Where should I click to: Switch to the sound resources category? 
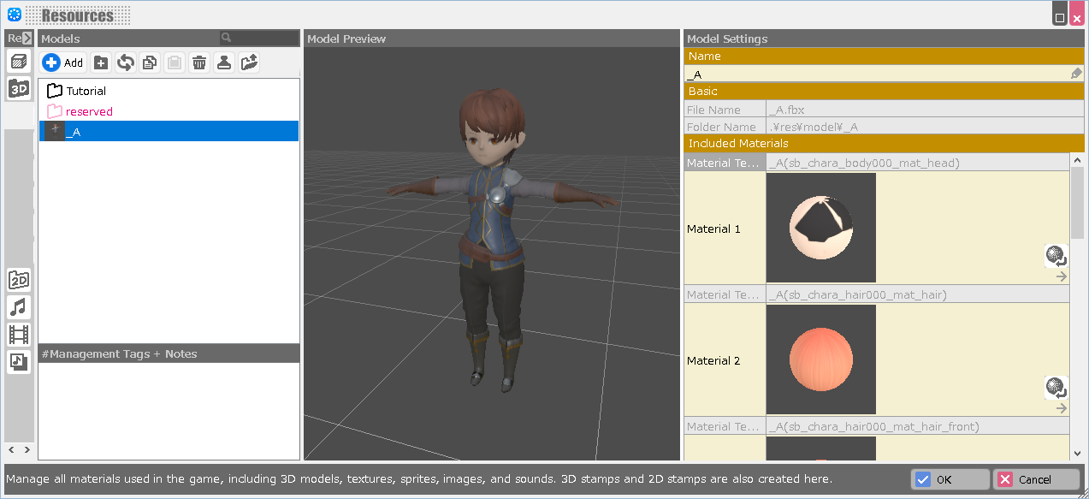pos(19,307)
